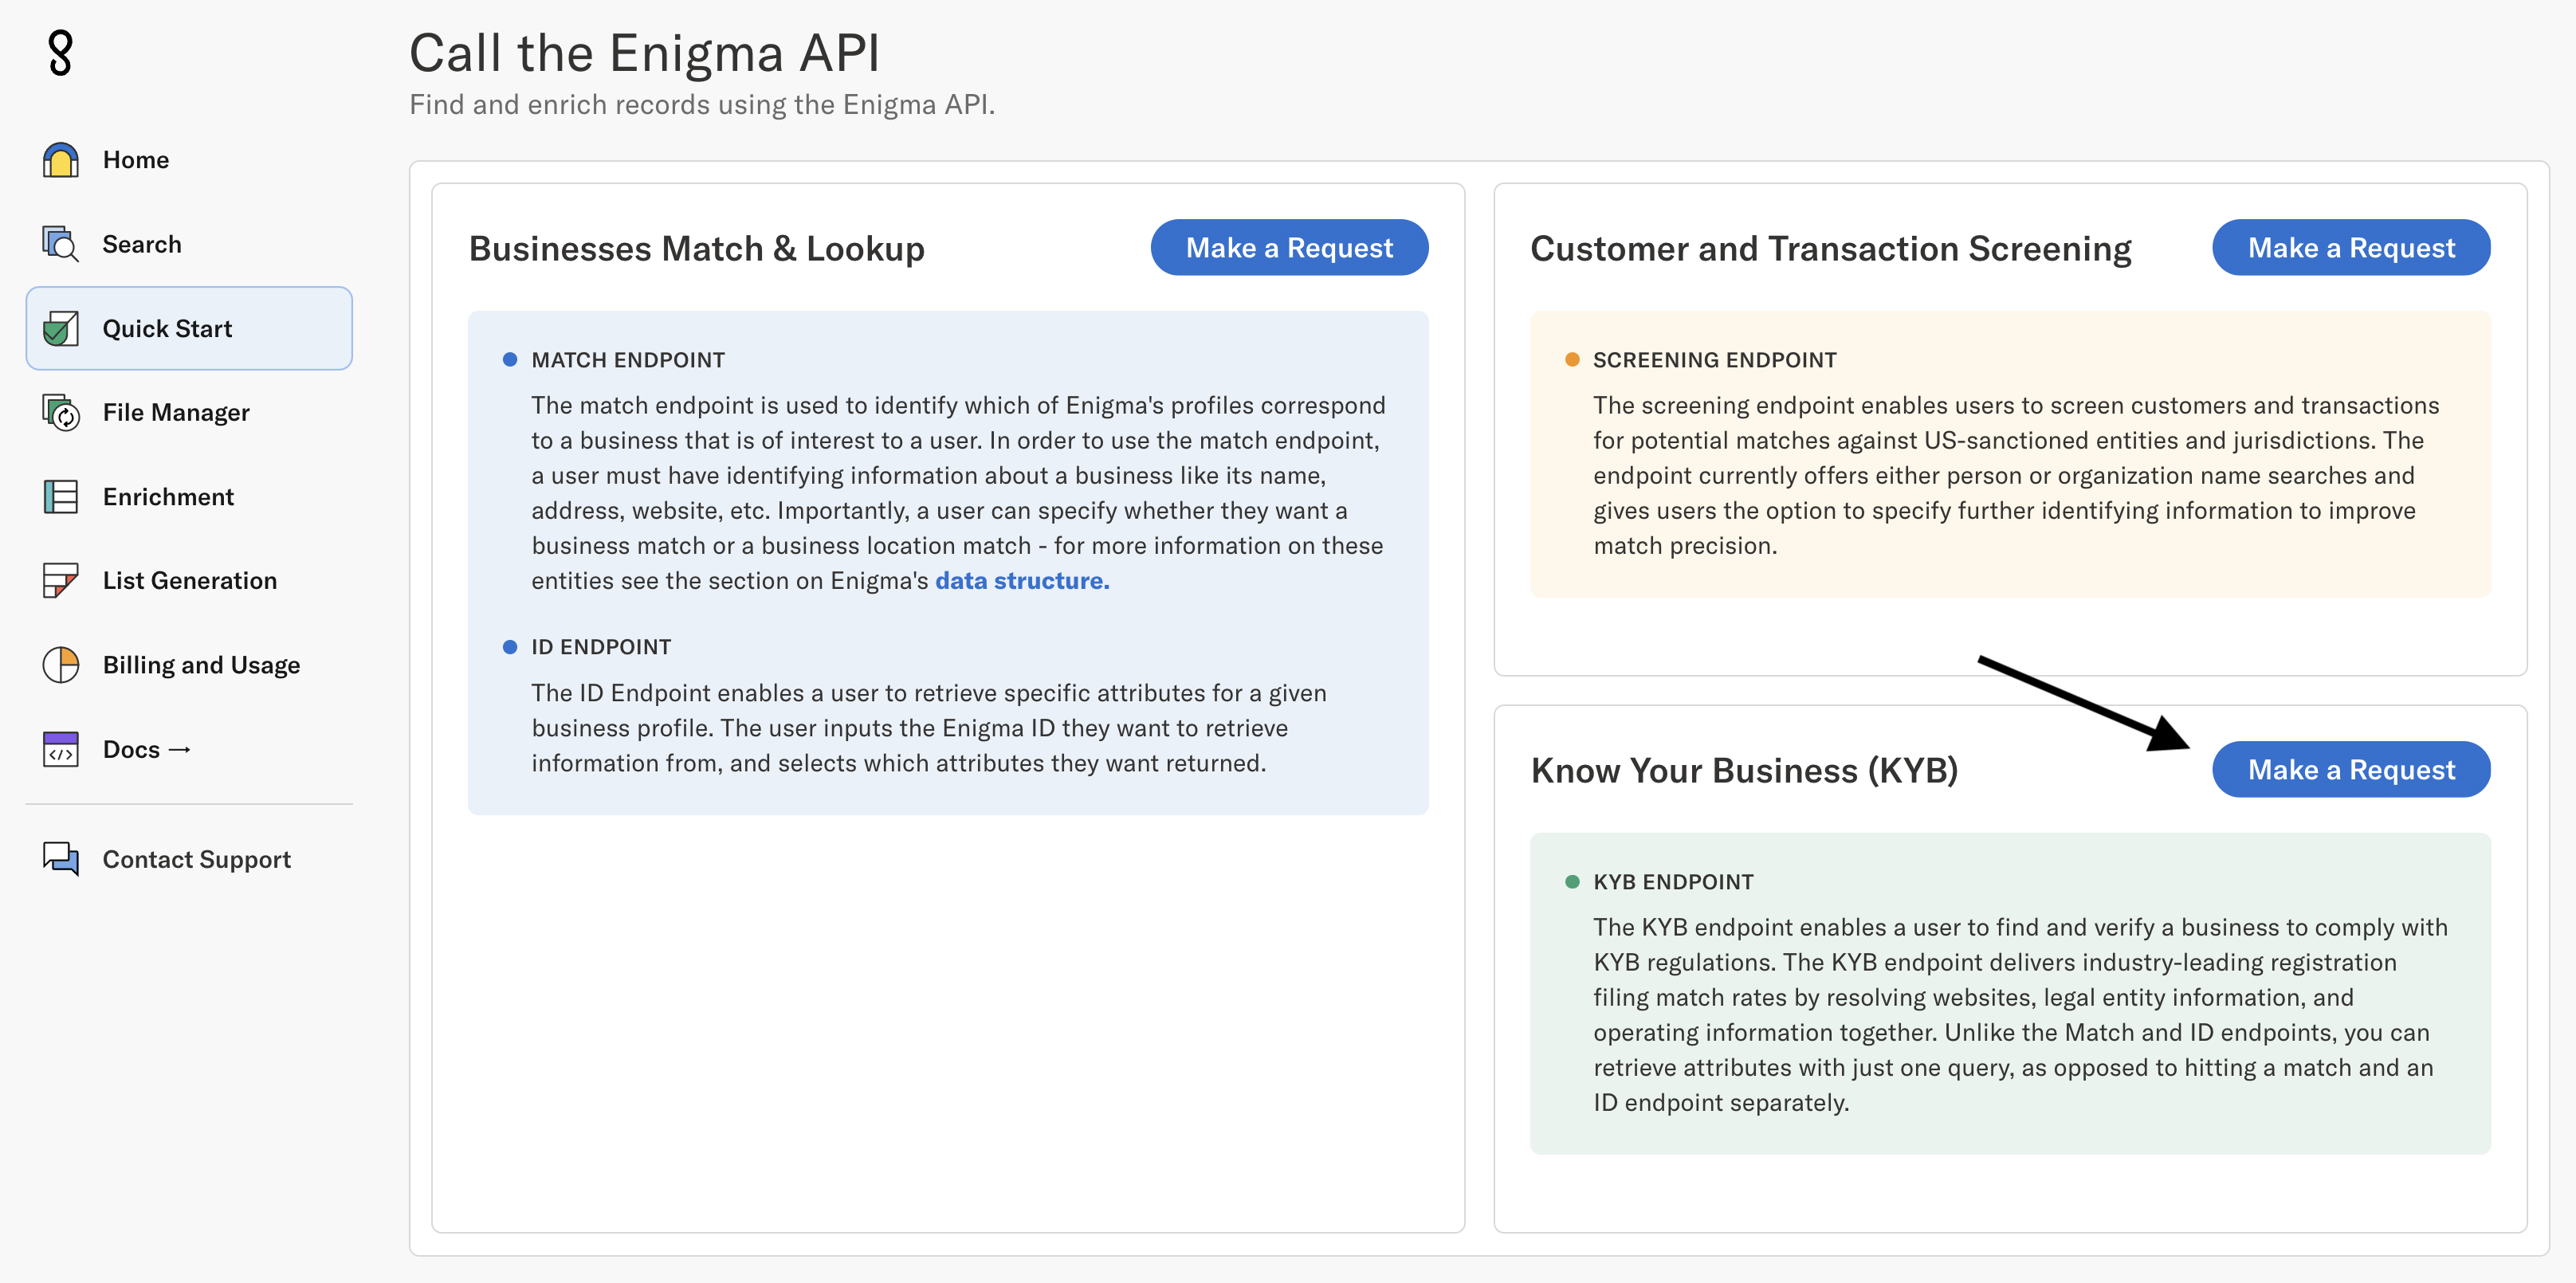This screenshot has width=2576, height=1283.
Task: Click the Billing and Usage pie icon
Action: 60,665
